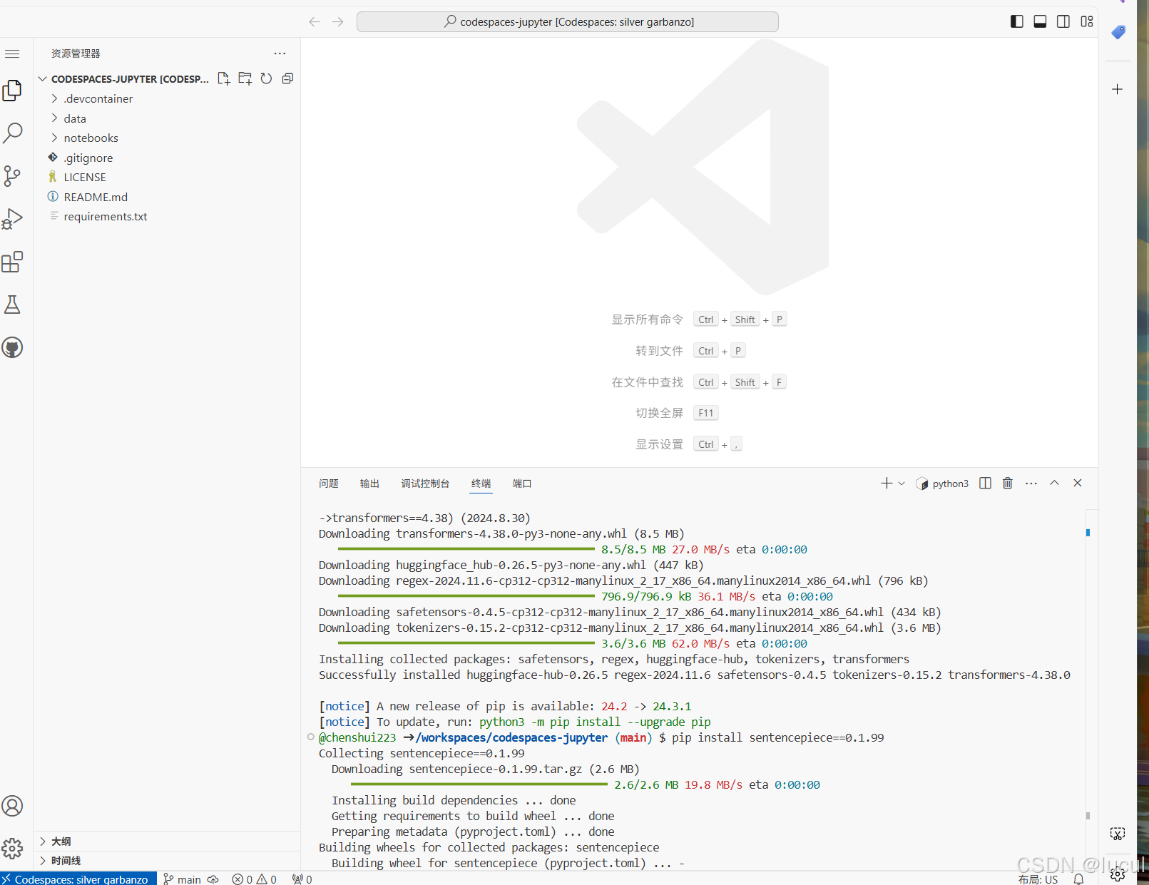Screen dimensions: 1149x885
Task: Expand the 时间线 timeline section
Action: click(x=167, y=861)
